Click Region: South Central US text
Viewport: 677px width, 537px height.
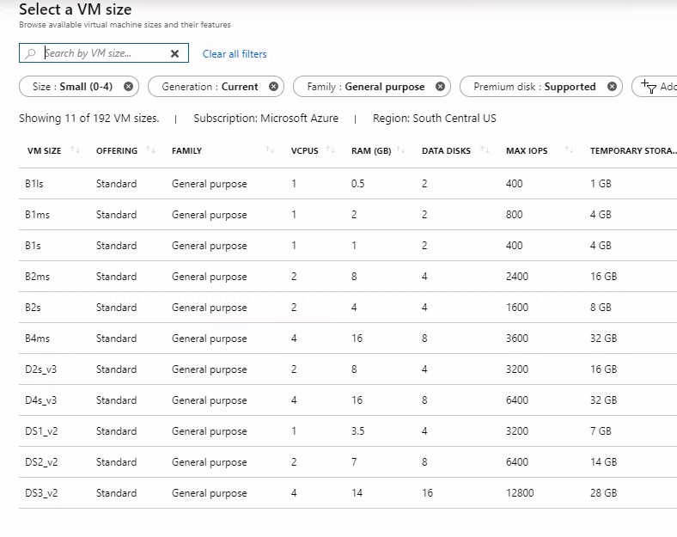point(435,119)
